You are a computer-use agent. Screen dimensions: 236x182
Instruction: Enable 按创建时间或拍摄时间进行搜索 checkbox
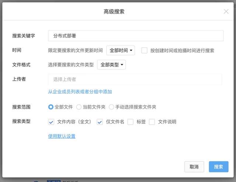(145, 50)
